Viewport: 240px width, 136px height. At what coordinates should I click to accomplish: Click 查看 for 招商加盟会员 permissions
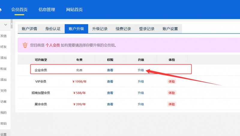110,93
